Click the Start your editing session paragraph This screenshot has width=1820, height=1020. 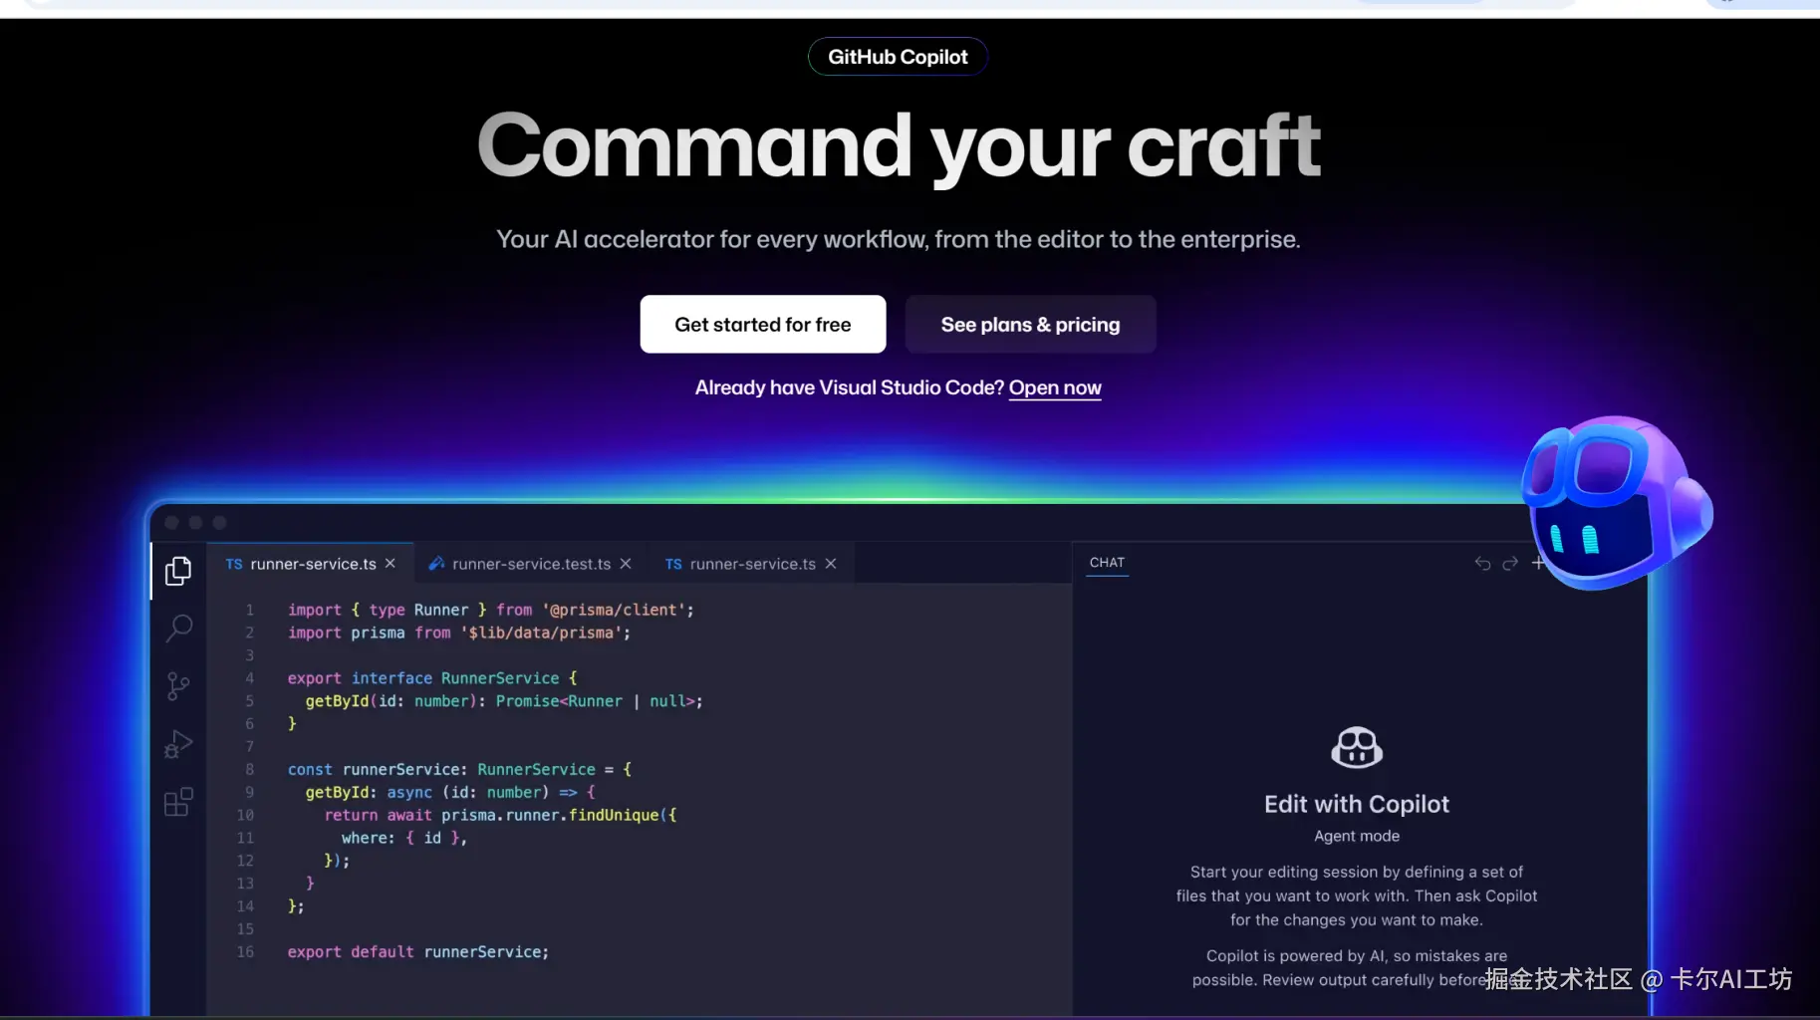pyautogui.click(x=1357, y=895)
